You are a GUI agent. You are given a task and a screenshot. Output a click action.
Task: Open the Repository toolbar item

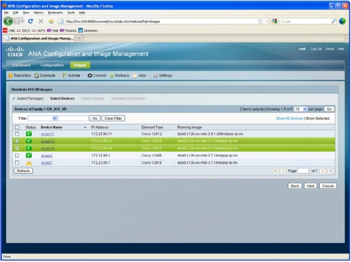[x=20, y=75]
